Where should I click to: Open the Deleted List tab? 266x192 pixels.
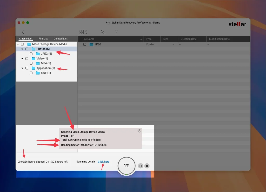[x=60, y=38]
